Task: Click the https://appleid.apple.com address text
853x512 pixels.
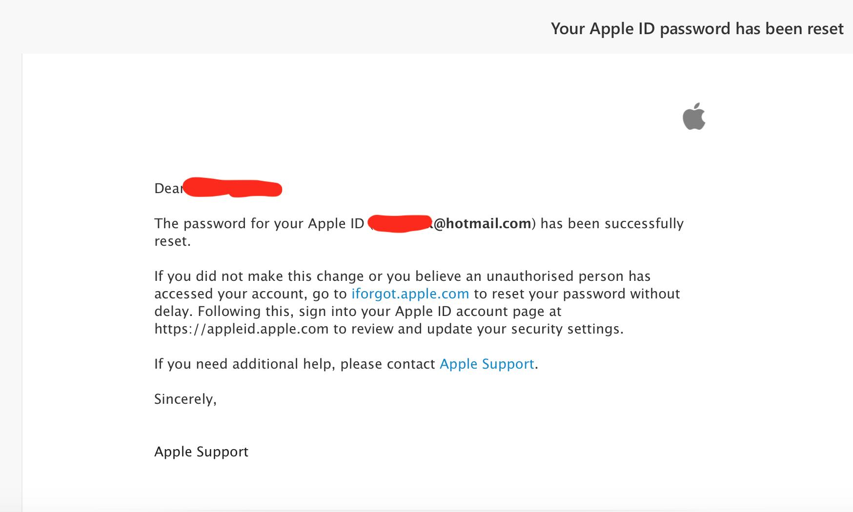Action: (241, 329)
